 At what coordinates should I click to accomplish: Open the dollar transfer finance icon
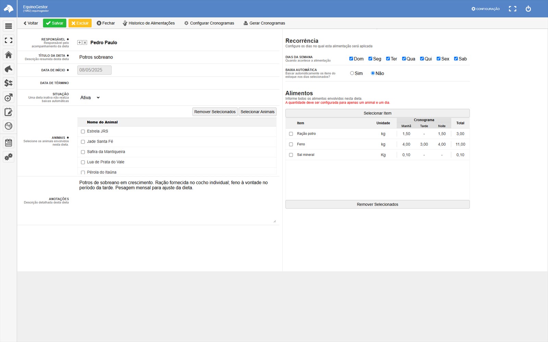click(x=9, y=83)
